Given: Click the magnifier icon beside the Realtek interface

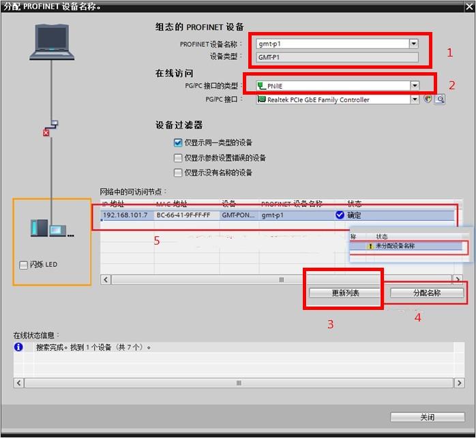Looking at the screenshot, I should point(440,99).
